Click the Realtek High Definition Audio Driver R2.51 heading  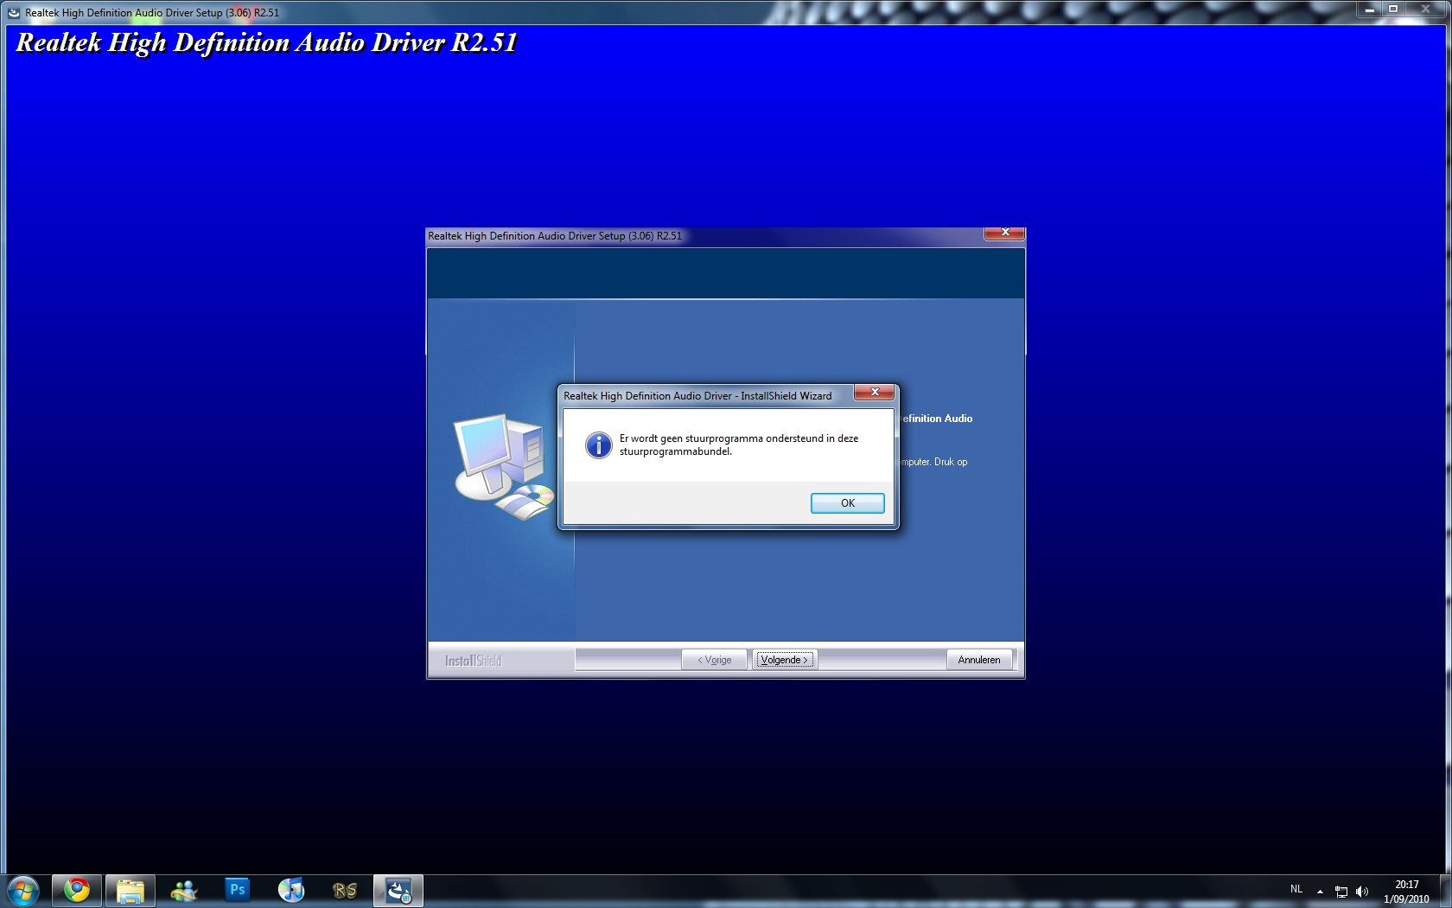[x=266, y=43]
